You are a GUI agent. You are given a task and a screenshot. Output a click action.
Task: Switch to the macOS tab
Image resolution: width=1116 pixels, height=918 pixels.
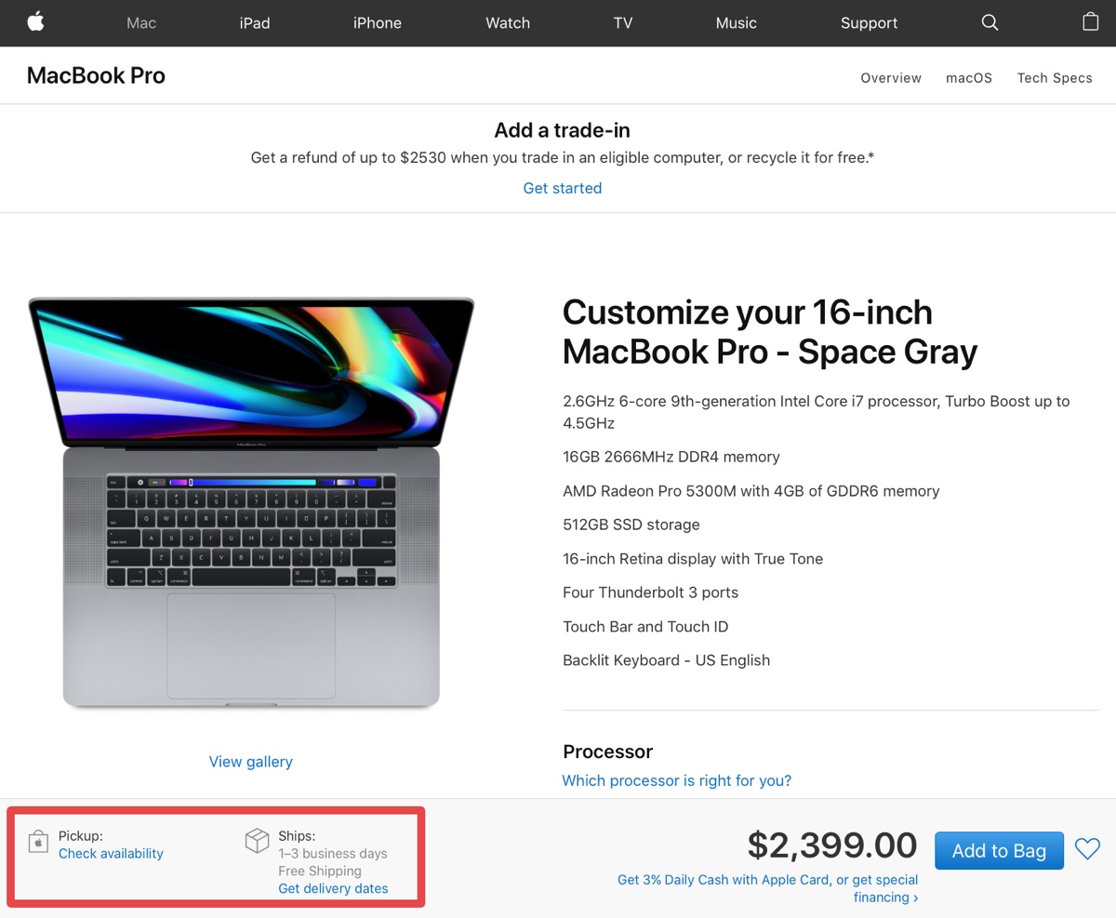pyautogui.click(x=969, y=78)
